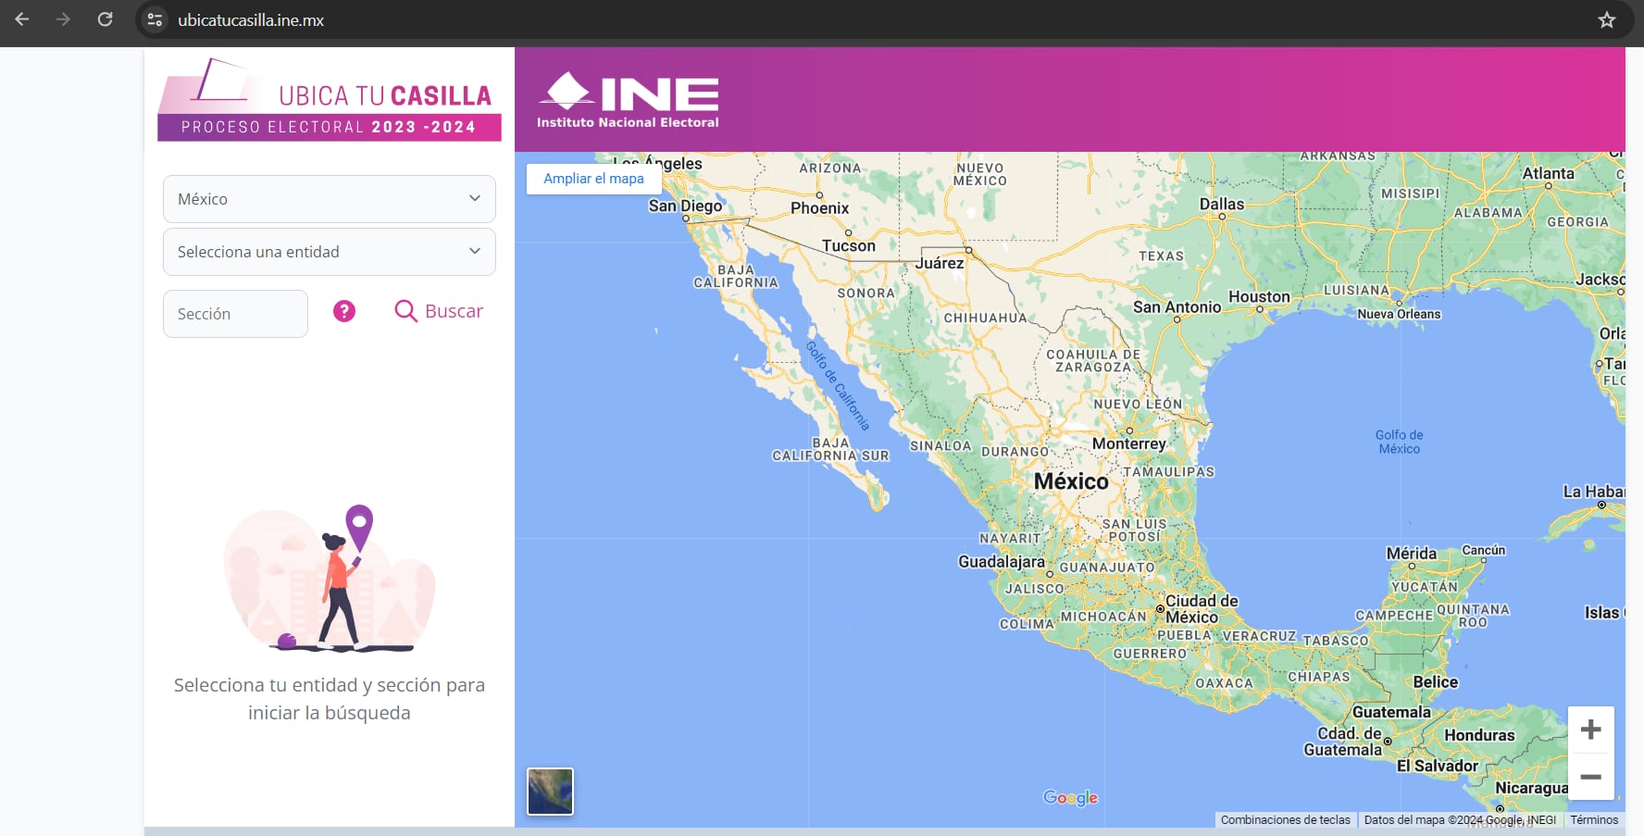This screenshot has height=836, width=1644.
Task: Reload the page with refresh icon
Action: (105, 19)
